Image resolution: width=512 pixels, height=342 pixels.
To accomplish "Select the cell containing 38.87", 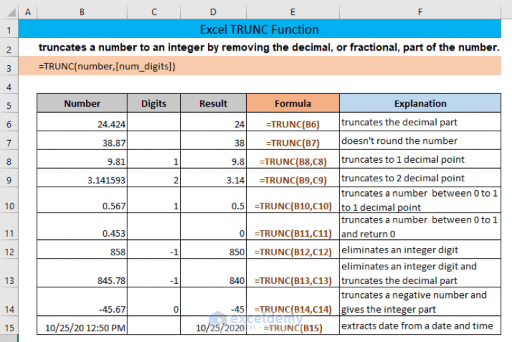I will [x=82, y=141].
